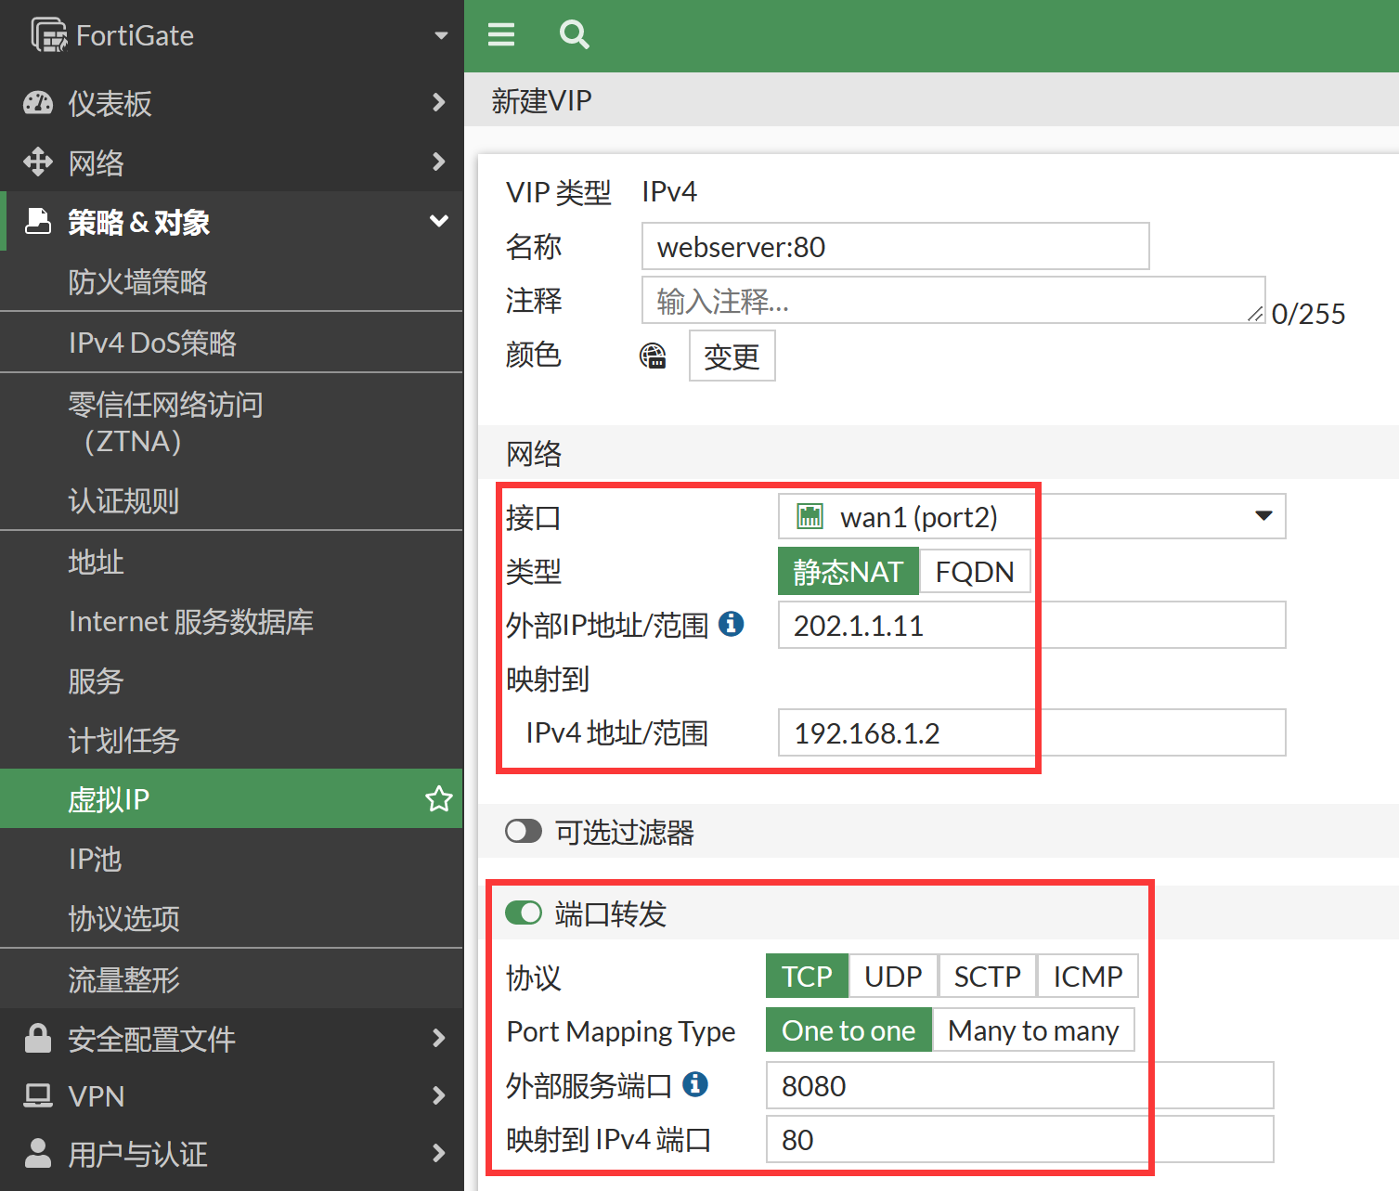
Task: Collapse the 策略 & 对象 section
Action: tap(438, 222)
